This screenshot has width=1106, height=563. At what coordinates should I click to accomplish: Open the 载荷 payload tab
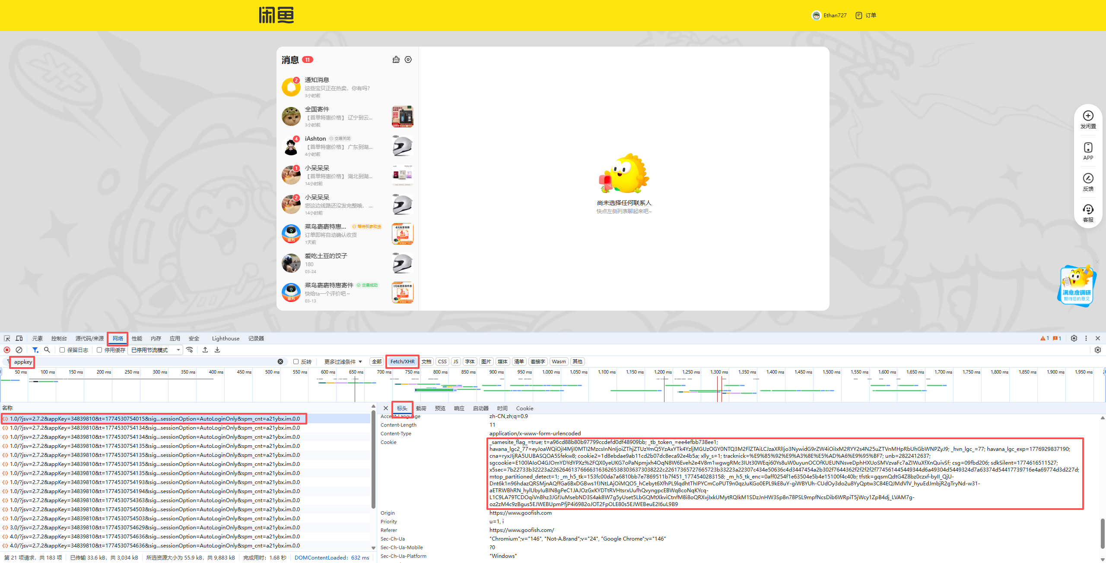coord(421,408)
